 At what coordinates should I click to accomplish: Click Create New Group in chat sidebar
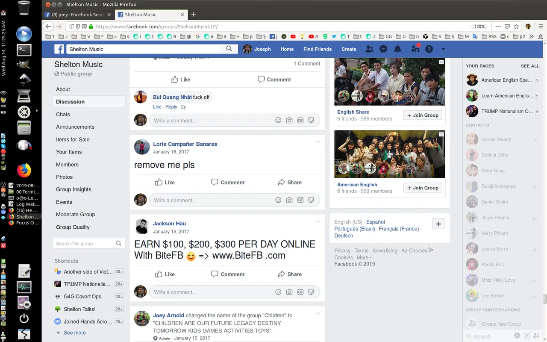[x=501, y=324]
